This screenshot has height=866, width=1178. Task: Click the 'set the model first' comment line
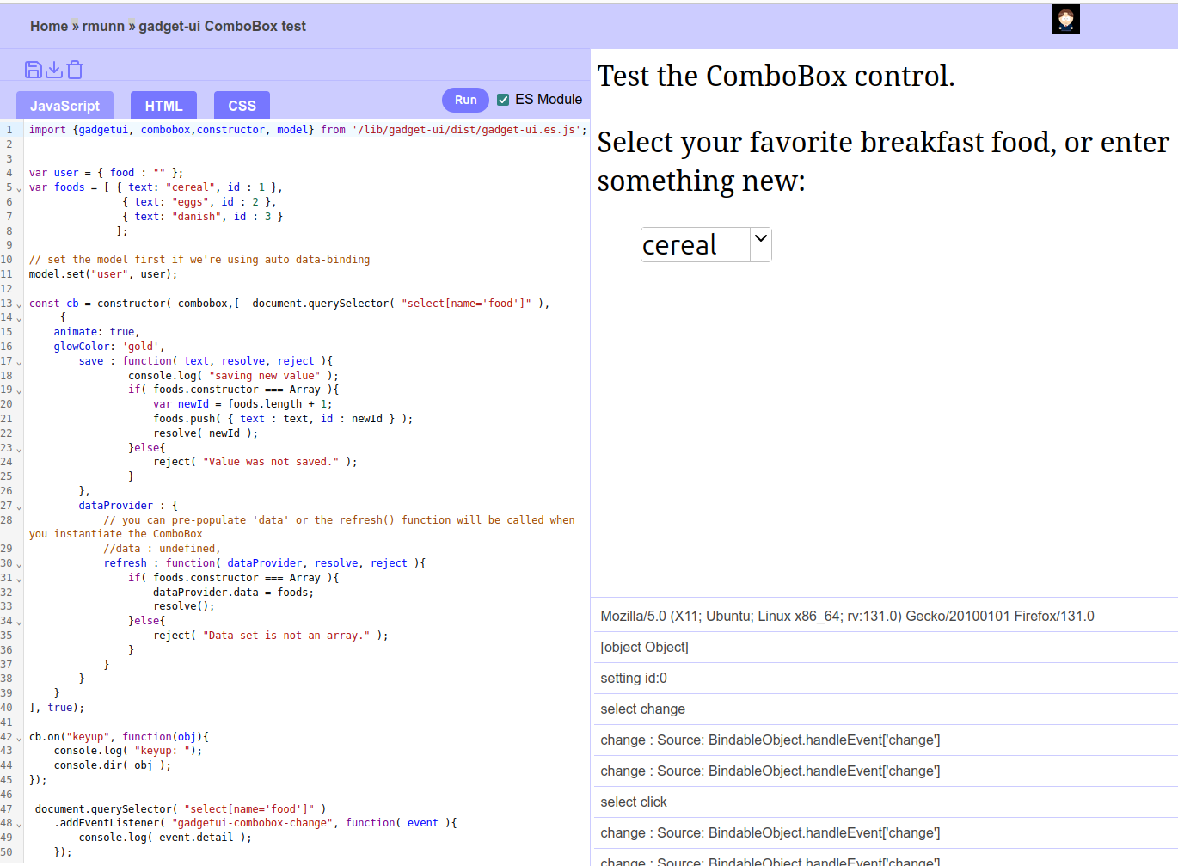(x=199, y=259)
